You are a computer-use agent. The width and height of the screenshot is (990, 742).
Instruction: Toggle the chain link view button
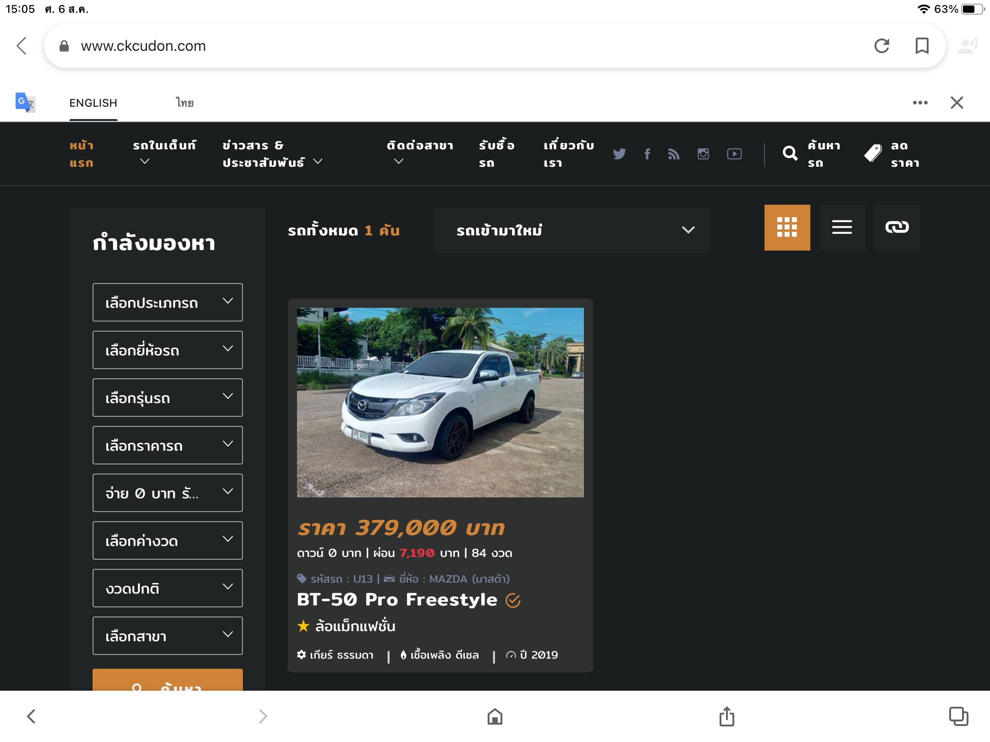(897, 228)
